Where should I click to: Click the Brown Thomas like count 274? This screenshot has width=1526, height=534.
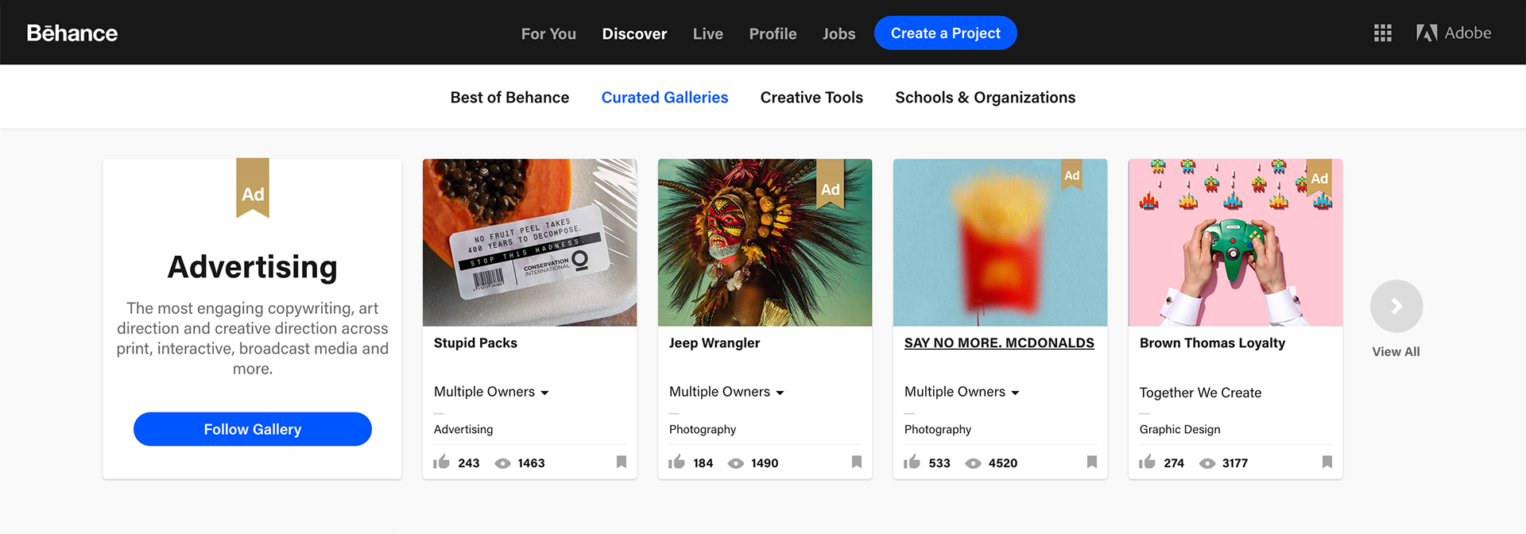1174,463
